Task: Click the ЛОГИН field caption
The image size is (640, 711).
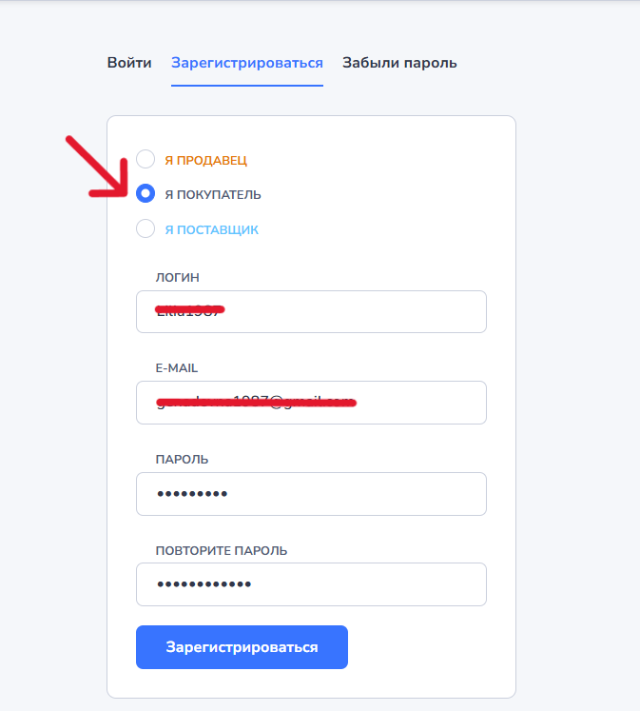Action: (x=178, y=278)
